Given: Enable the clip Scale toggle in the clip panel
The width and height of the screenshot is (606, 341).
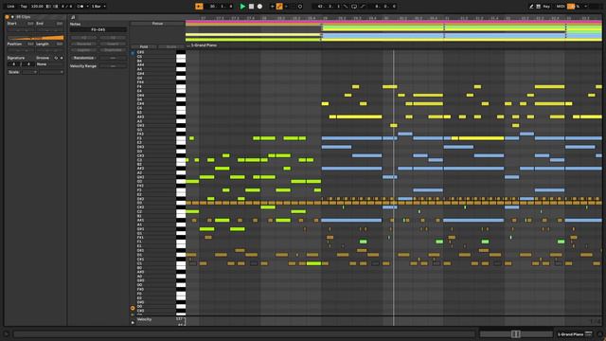Looking at the screenshot, I should (x=14, y=72).
